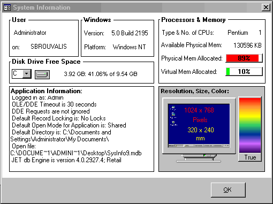Click the True color label
Image resolution: width=273 pixels, height=204 pixels.
click(250, 157)
